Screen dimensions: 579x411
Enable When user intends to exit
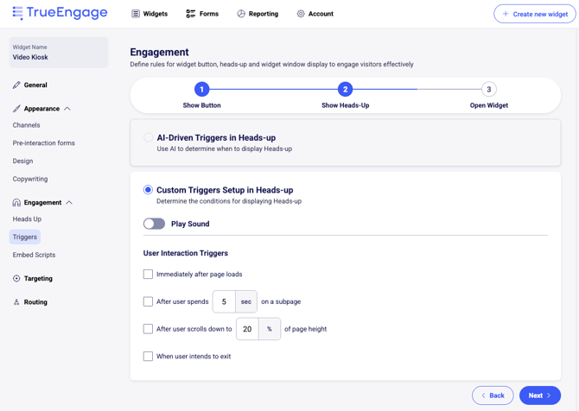pos(148,356)
